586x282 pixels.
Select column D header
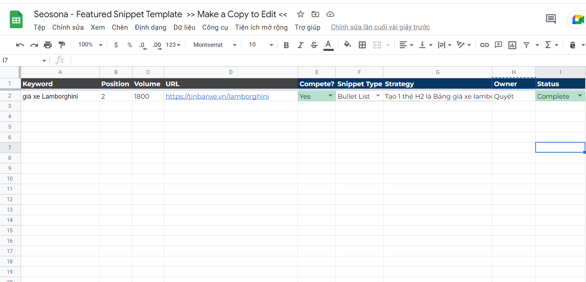click(231, 72)
